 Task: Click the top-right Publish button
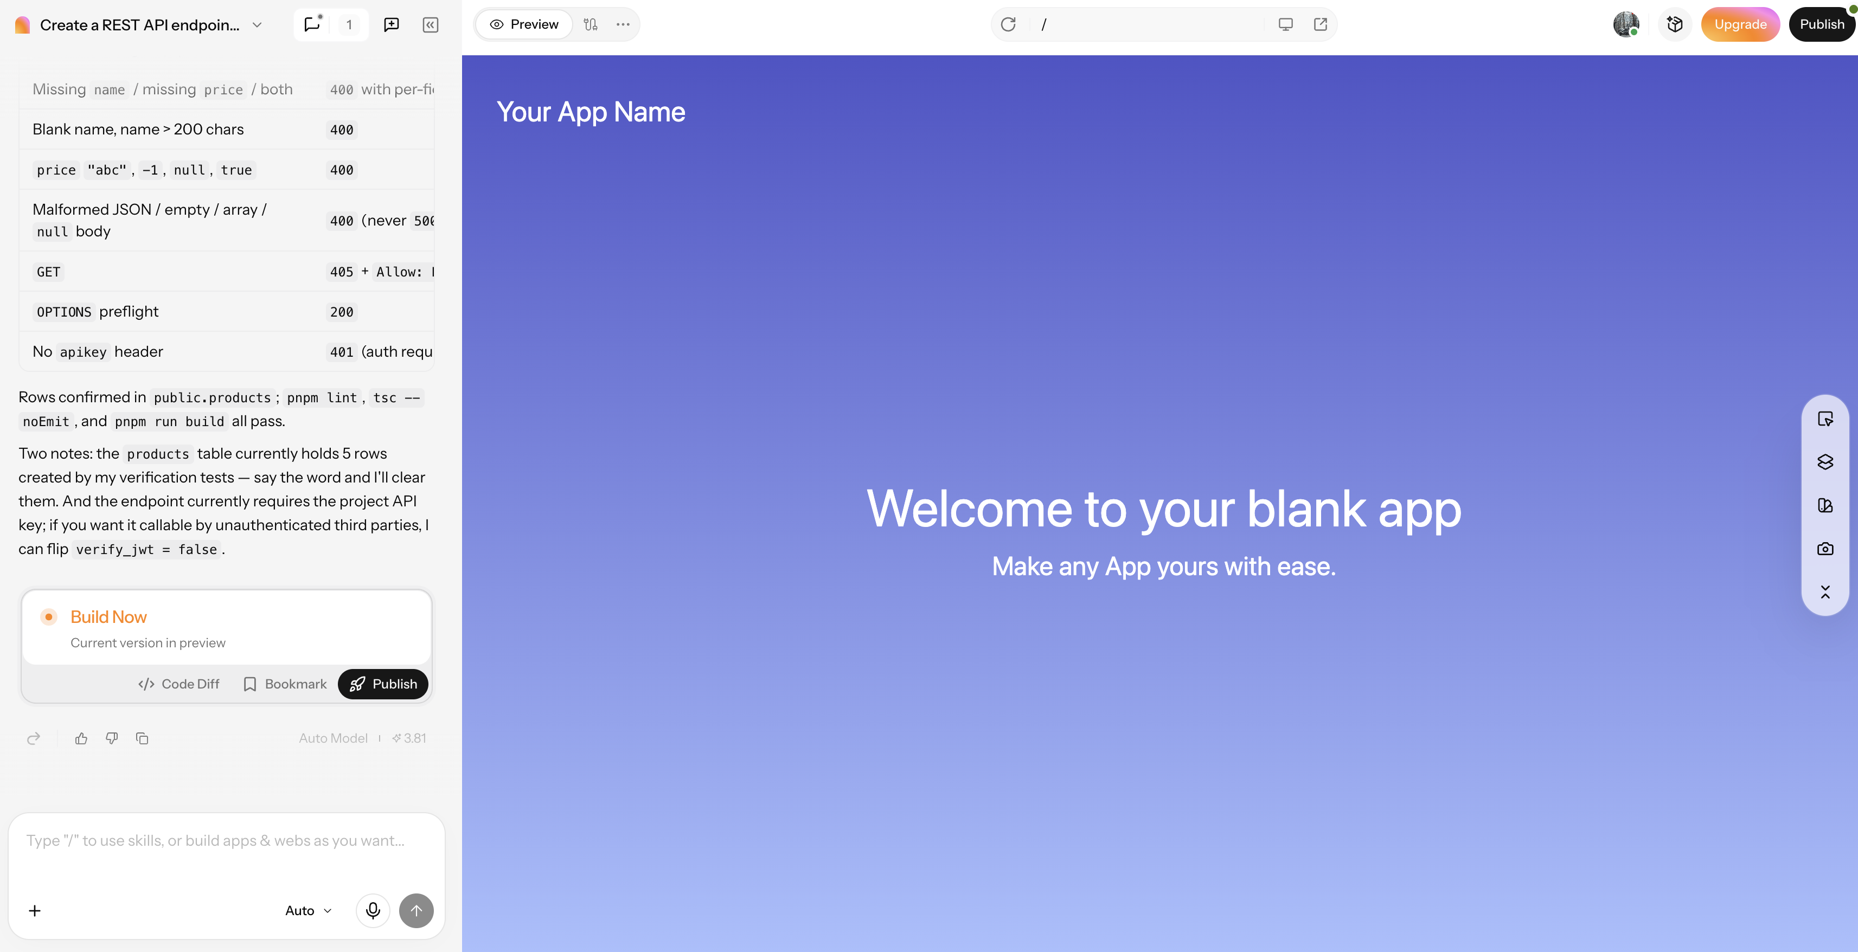[1822, 24]
